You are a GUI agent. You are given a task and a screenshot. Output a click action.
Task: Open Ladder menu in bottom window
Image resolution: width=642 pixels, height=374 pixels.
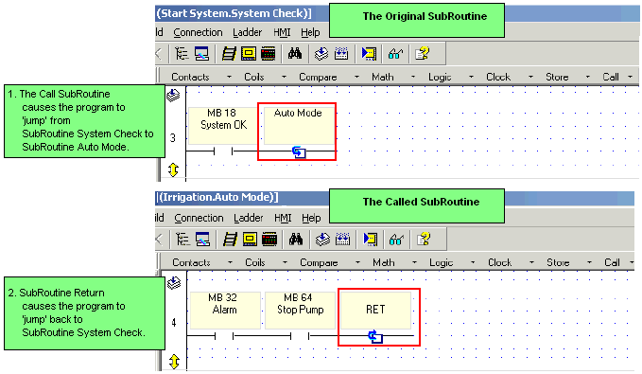(249, 218)
